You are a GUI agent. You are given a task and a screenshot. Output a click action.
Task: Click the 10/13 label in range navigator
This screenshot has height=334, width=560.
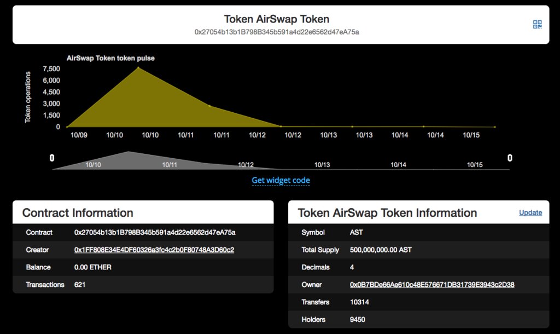pyautogui.click(x=322, y=164)
